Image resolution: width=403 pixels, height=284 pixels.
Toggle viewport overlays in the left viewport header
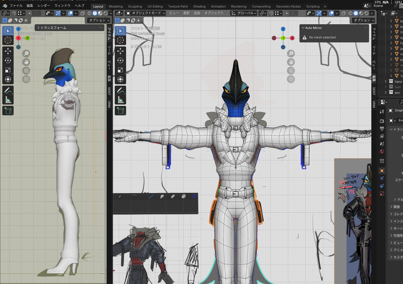coord(72,13)
